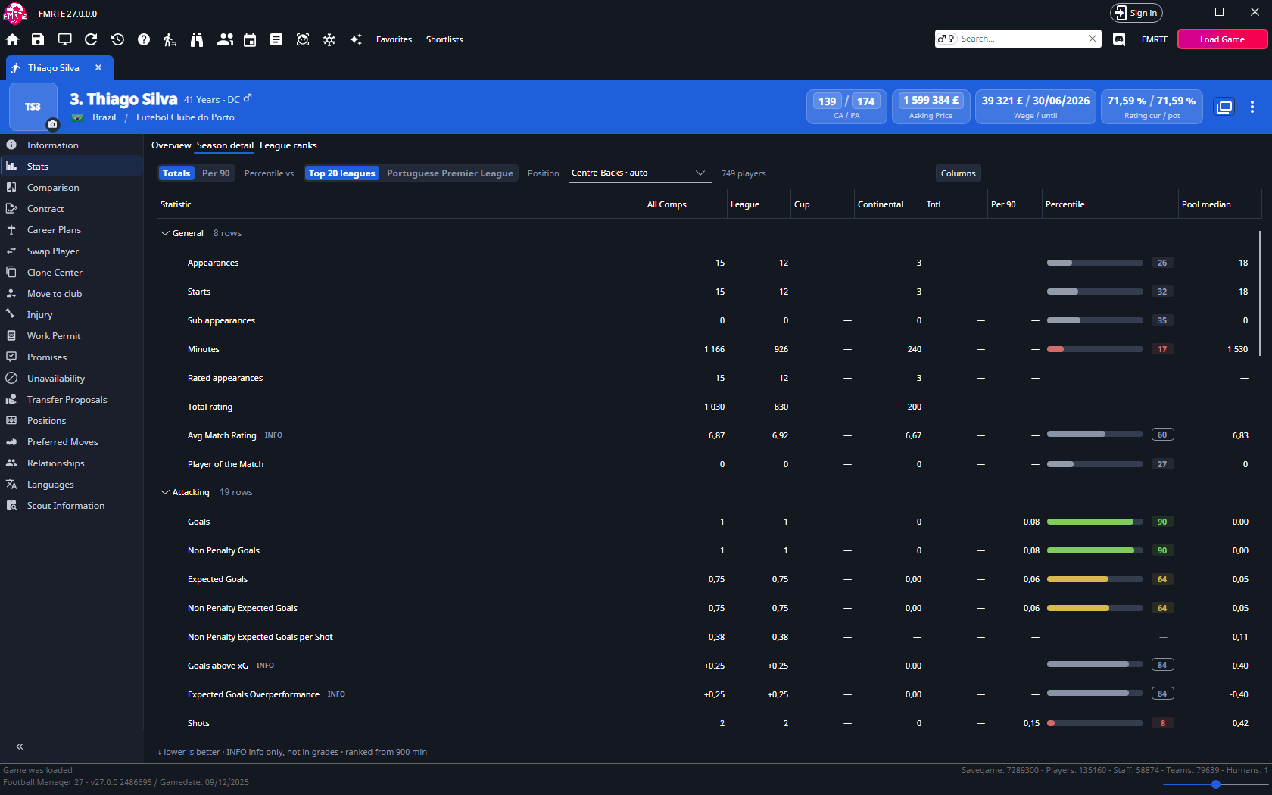This screenshot has height=795, width=1272.
Task: Open the Help question mark icon
Action: 144,39
